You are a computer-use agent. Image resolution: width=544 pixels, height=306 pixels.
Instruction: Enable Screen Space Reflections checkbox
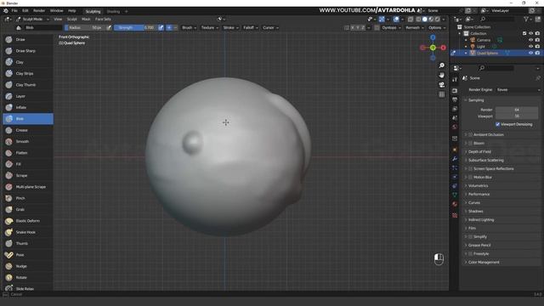[471, 168]
